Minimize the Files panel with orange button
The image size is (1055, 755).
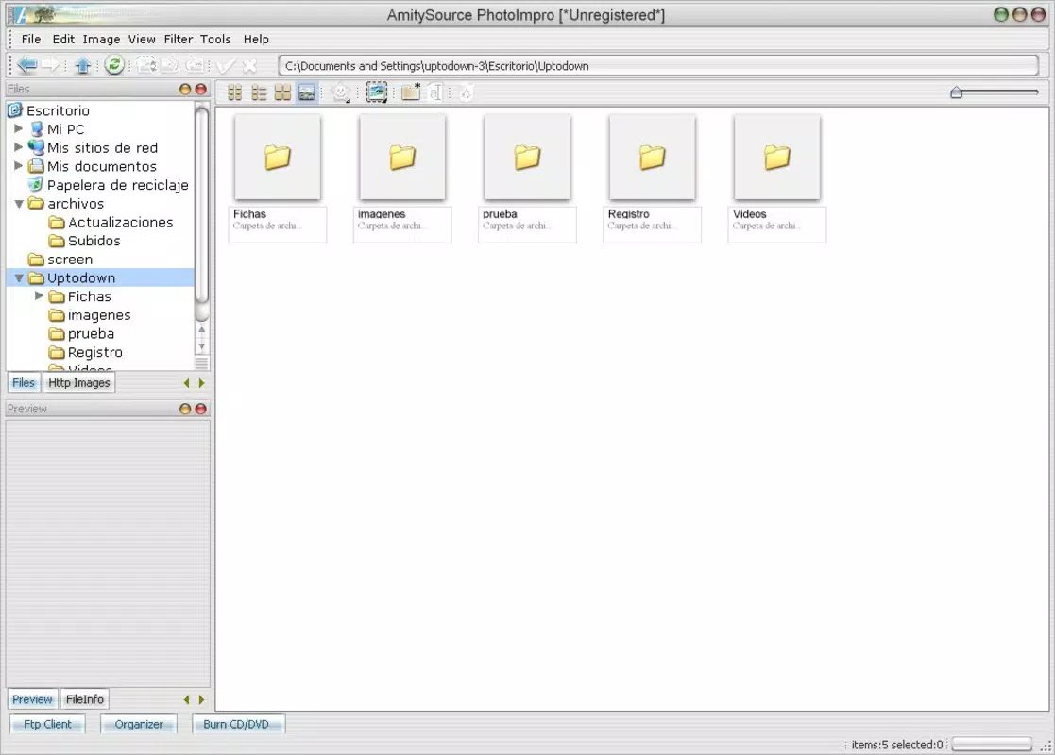click(x=185, y=89)
